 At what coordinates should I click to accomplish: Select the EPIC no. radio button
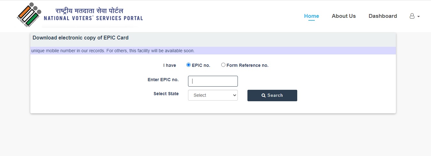tap(188, 65)
